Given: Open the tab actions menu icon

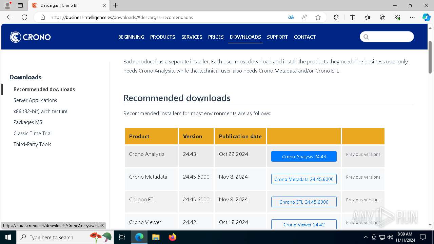Looking at the screenshot, I should (20, 5).
